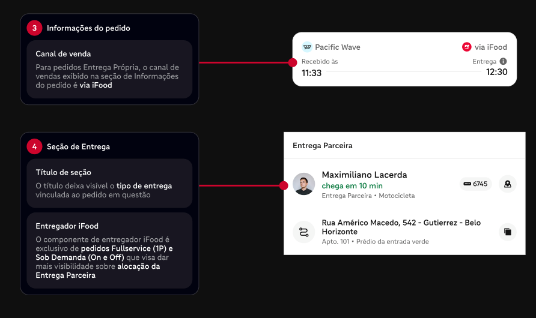Click the red iFood logo icon
Screen dimensions: 536x318
[x=467, y=47]
